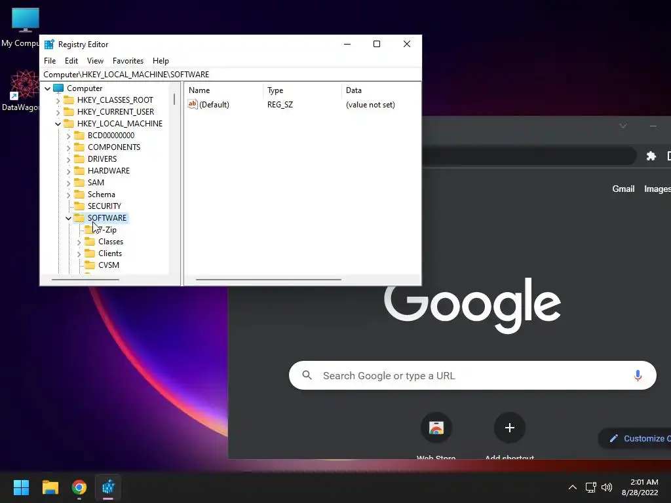Click the Registry Editor title bar icon
This screenshot has height=503, width=671.
click(x=49, y=45)
